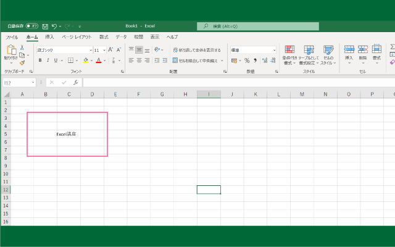This screenshot has width=395, height=247.
Task: Click the formula bar input area
Action: point(239,83)
